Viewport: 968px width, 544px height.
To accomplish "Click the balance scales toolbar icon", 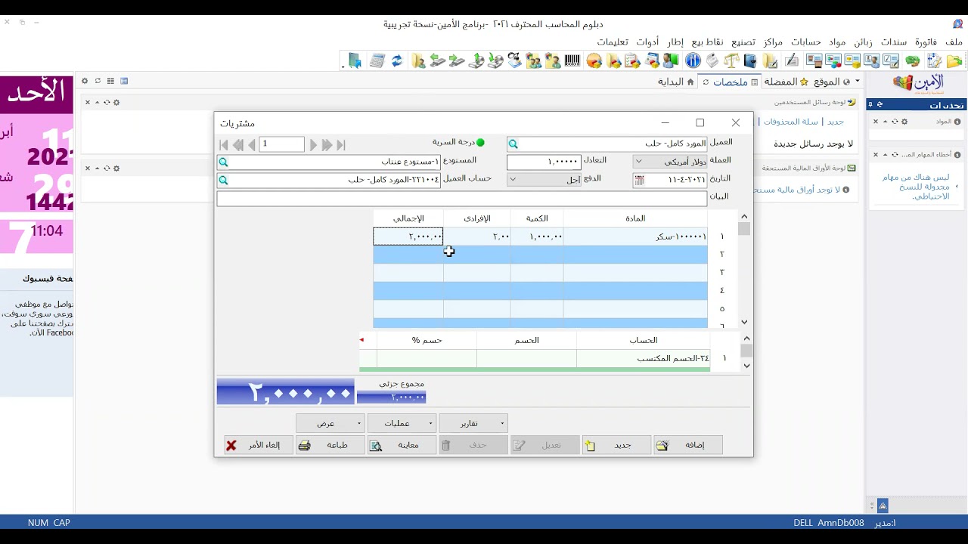I will (x=731, y=60).
